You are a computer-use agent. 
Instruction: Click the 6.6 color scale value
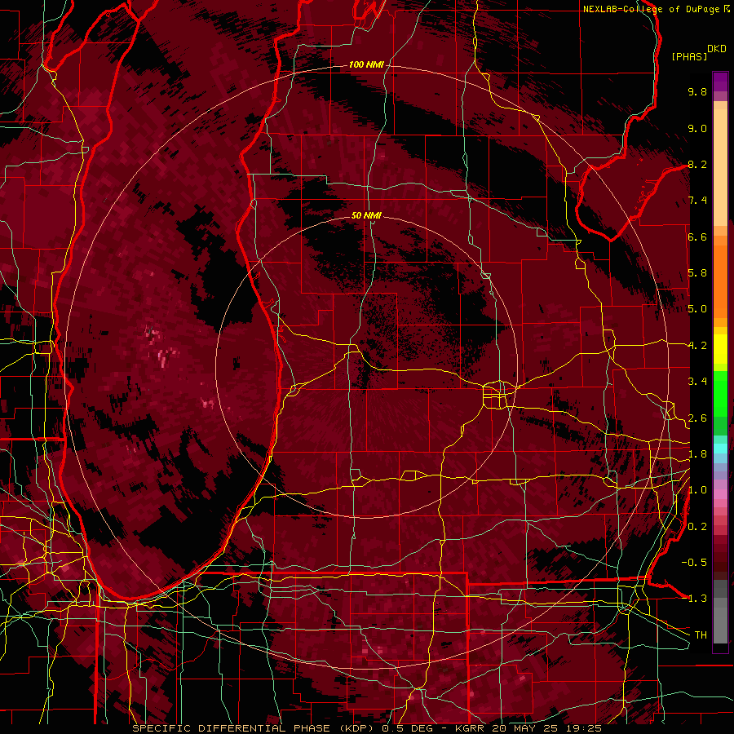(697, 237)
